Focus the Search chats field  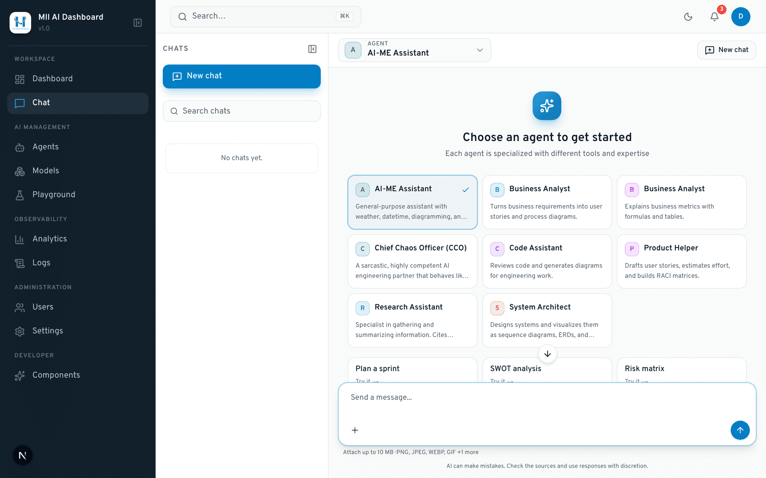tap(242, 111)
